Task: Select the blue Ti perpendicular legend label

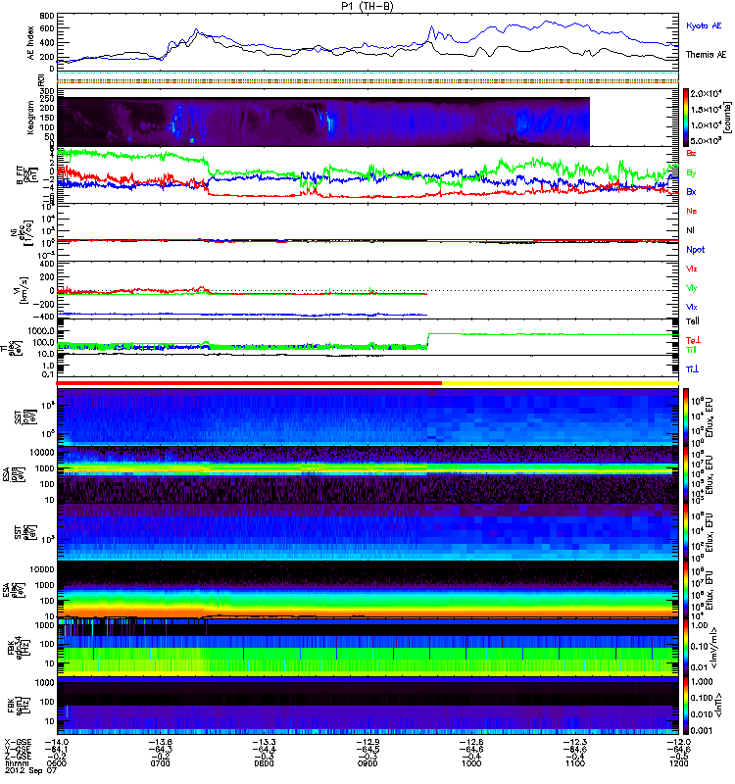Action: click(x=692, y=369)
